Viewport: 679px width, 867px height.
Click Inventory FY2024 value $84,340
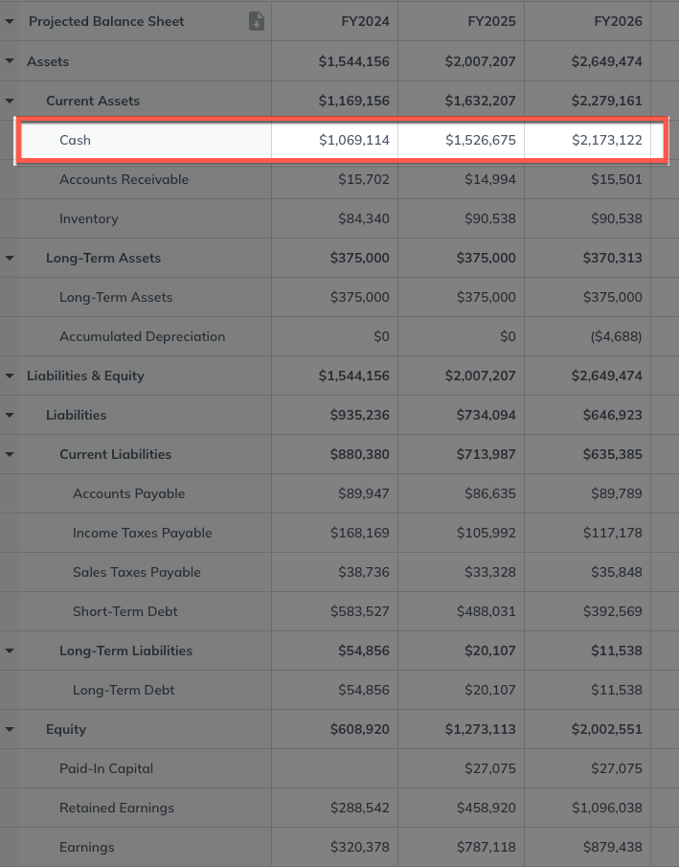pos(364,218)
